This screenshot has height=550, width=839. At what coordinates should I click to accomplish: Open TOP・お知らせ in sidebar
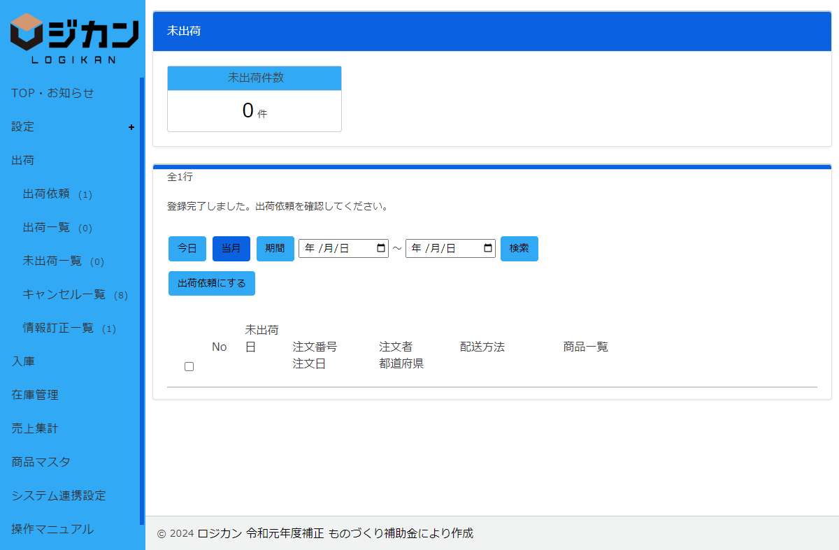pos(52,93)
